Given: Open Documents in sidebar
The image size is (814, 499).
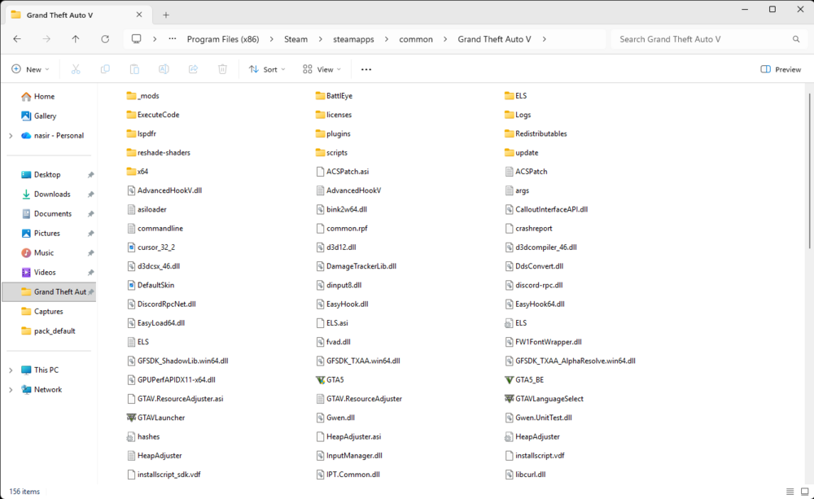Looking at the screenshot, I should click(x=46, y=214).
